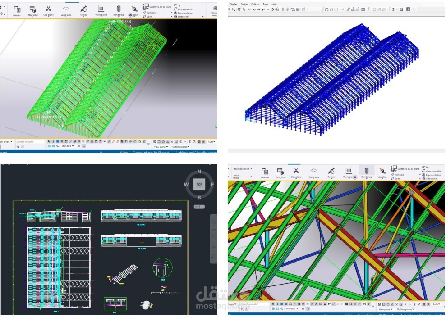This screenshot has width=446, height=317.
Task: Click Visualize in bottom-right Tekla window
Action: point(382,173)
